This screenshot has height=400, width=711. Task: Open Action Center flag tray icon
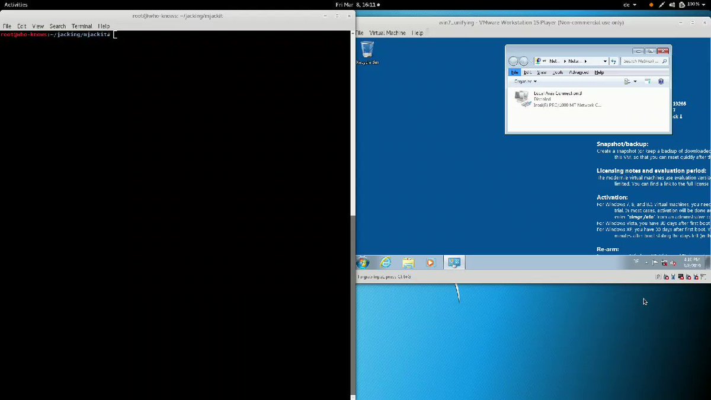[x=655, y=263]
